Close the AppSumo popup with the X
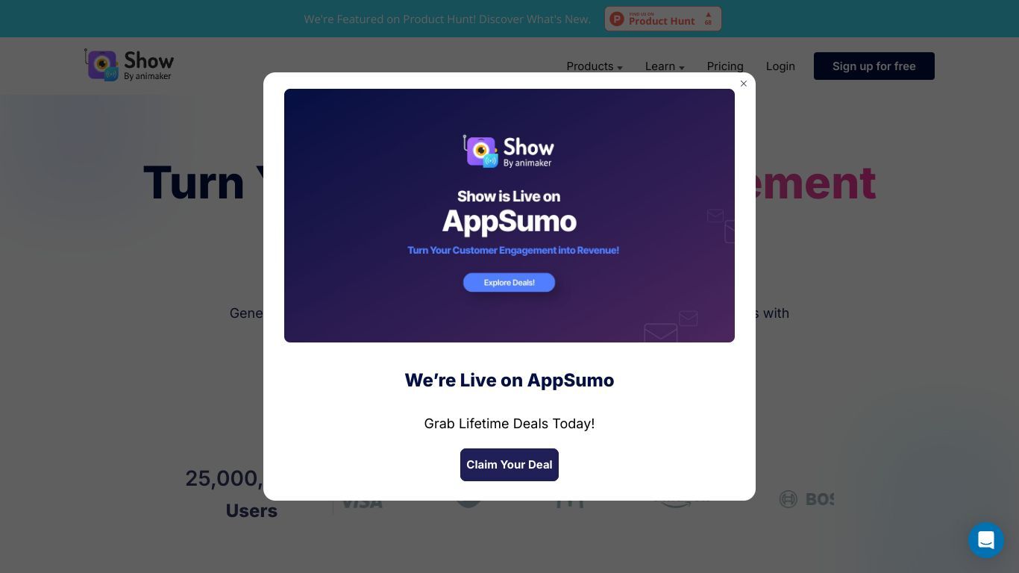This screenshot has height=573, width=1019. point(744,84)
